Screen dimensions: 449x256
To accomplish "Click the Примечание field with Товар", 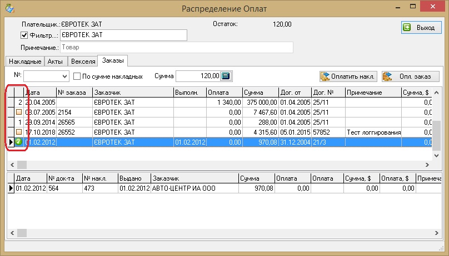I will [x=176, y=48].
